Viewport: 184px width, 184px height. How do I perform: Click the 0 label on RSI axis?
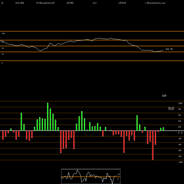[x=2, y=63]
